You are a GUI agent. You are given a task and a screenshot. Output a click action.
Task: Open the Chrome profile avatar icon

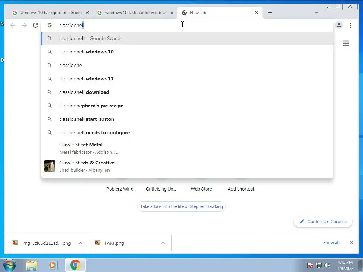[339, 25]
